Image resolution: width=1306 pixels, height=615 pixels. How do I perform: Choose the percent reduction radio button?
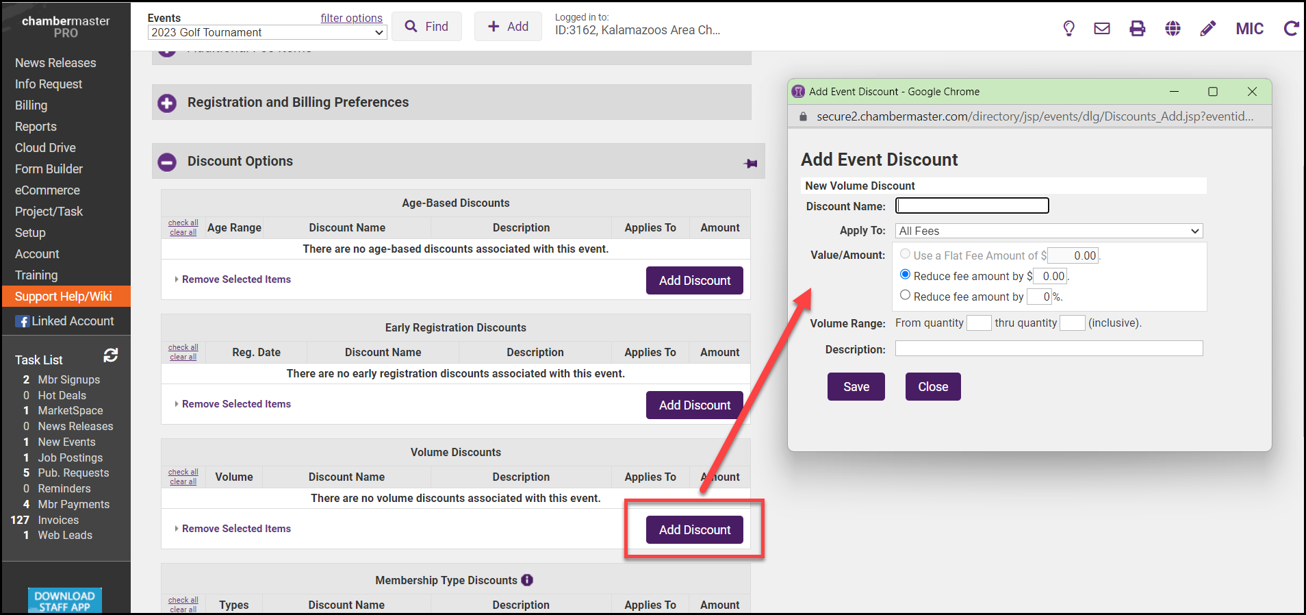905,295
